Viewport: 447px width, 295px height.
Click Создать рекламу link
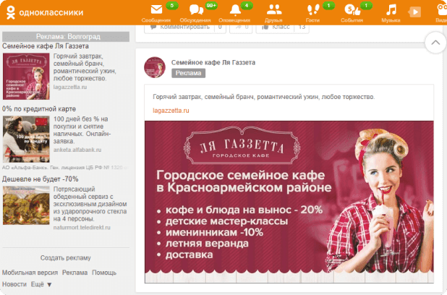(x=66, y=257)
